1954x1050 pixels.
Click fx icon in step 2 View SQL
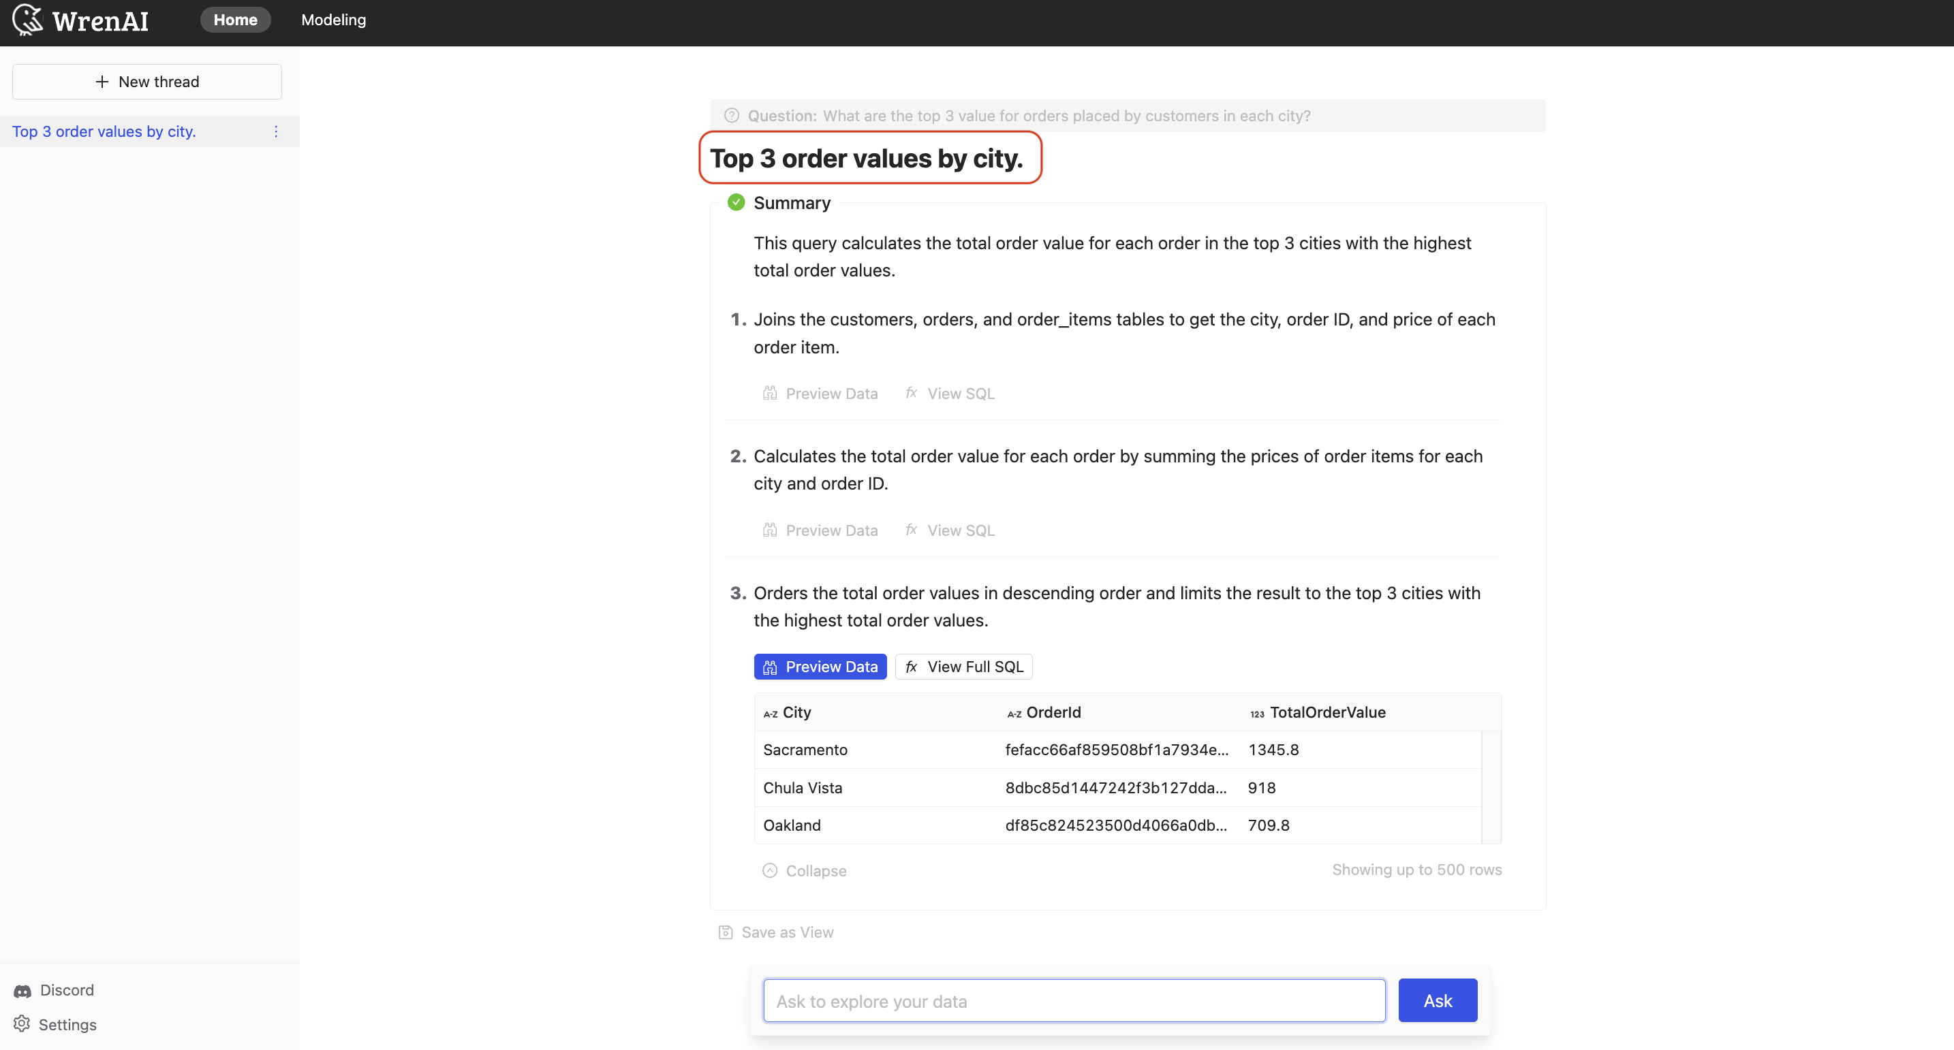(x=912, y=530)
